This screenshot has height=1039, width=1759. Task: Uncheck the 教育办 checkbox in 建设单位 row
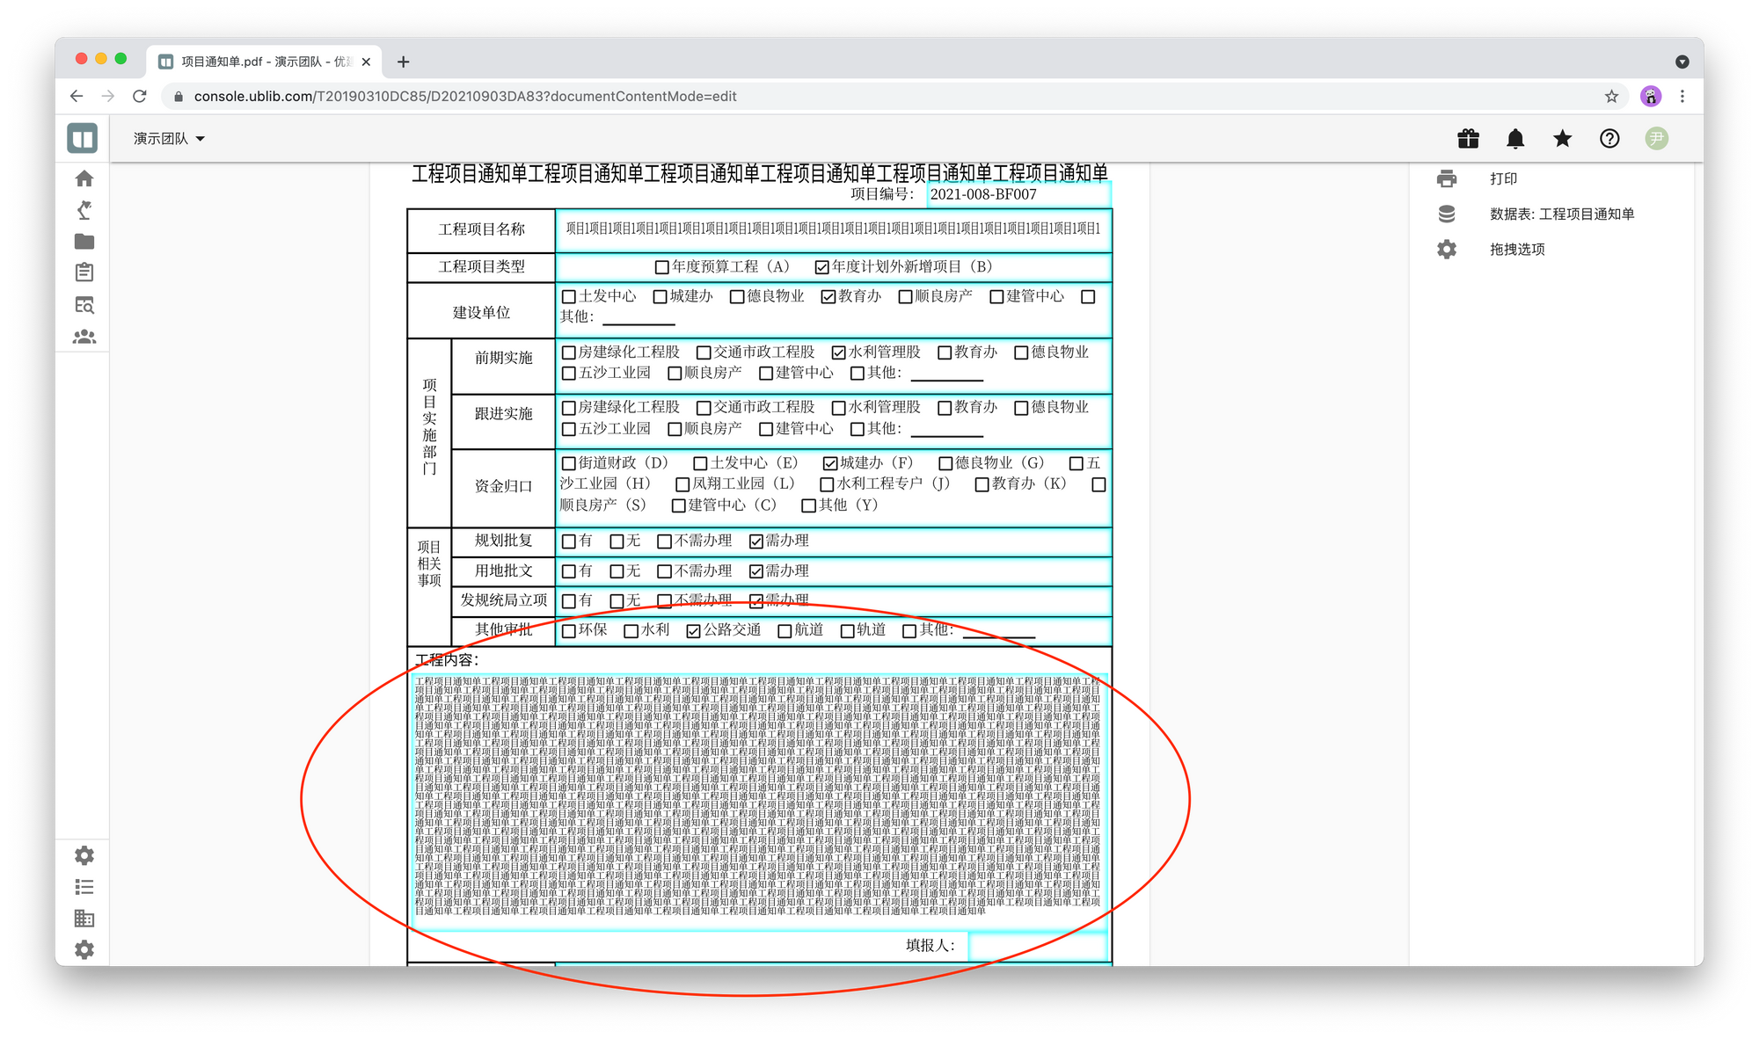click(828, 297)
